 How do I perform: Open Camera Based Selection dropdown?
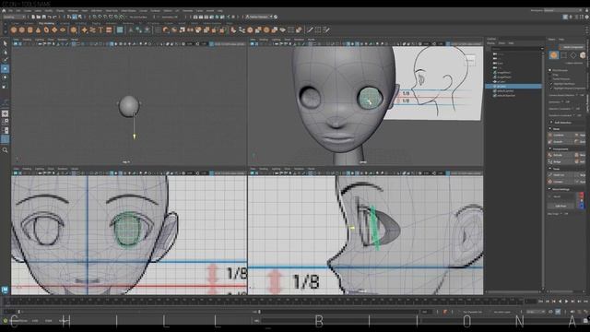[582, 95]
